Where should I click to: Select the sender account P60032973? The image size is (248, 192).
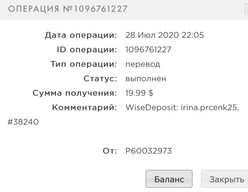[148, 151]
